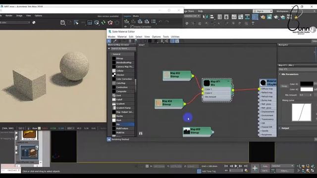This screenshot has width=317, height=178.
Task: Toggle the eye icon beside Display Correction
Action: tap(125, 26)
